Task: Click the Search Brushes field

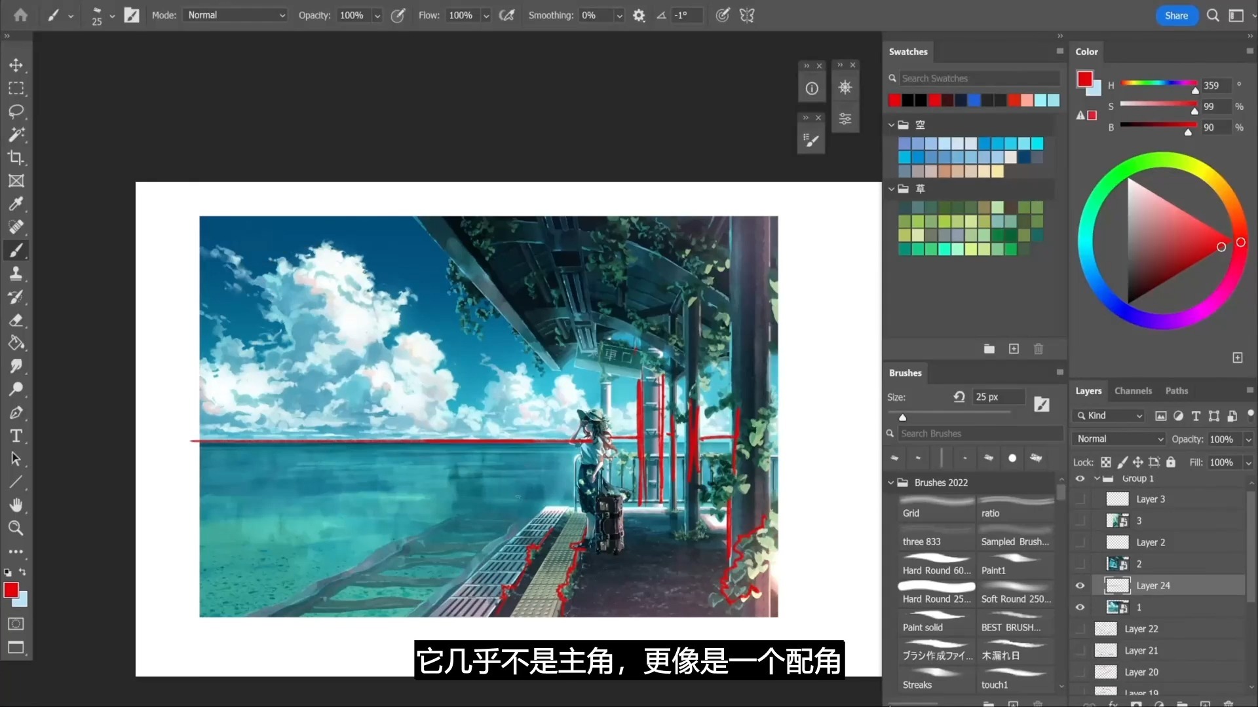Action: pyautogui.click(x=980, y=433)
